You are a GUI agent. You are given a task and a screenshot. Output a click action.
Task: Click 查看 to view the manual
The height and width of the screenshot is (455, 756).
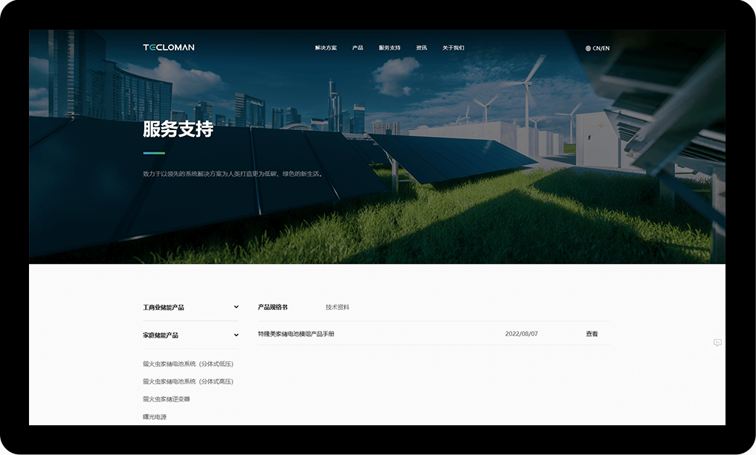pos(592,334)
